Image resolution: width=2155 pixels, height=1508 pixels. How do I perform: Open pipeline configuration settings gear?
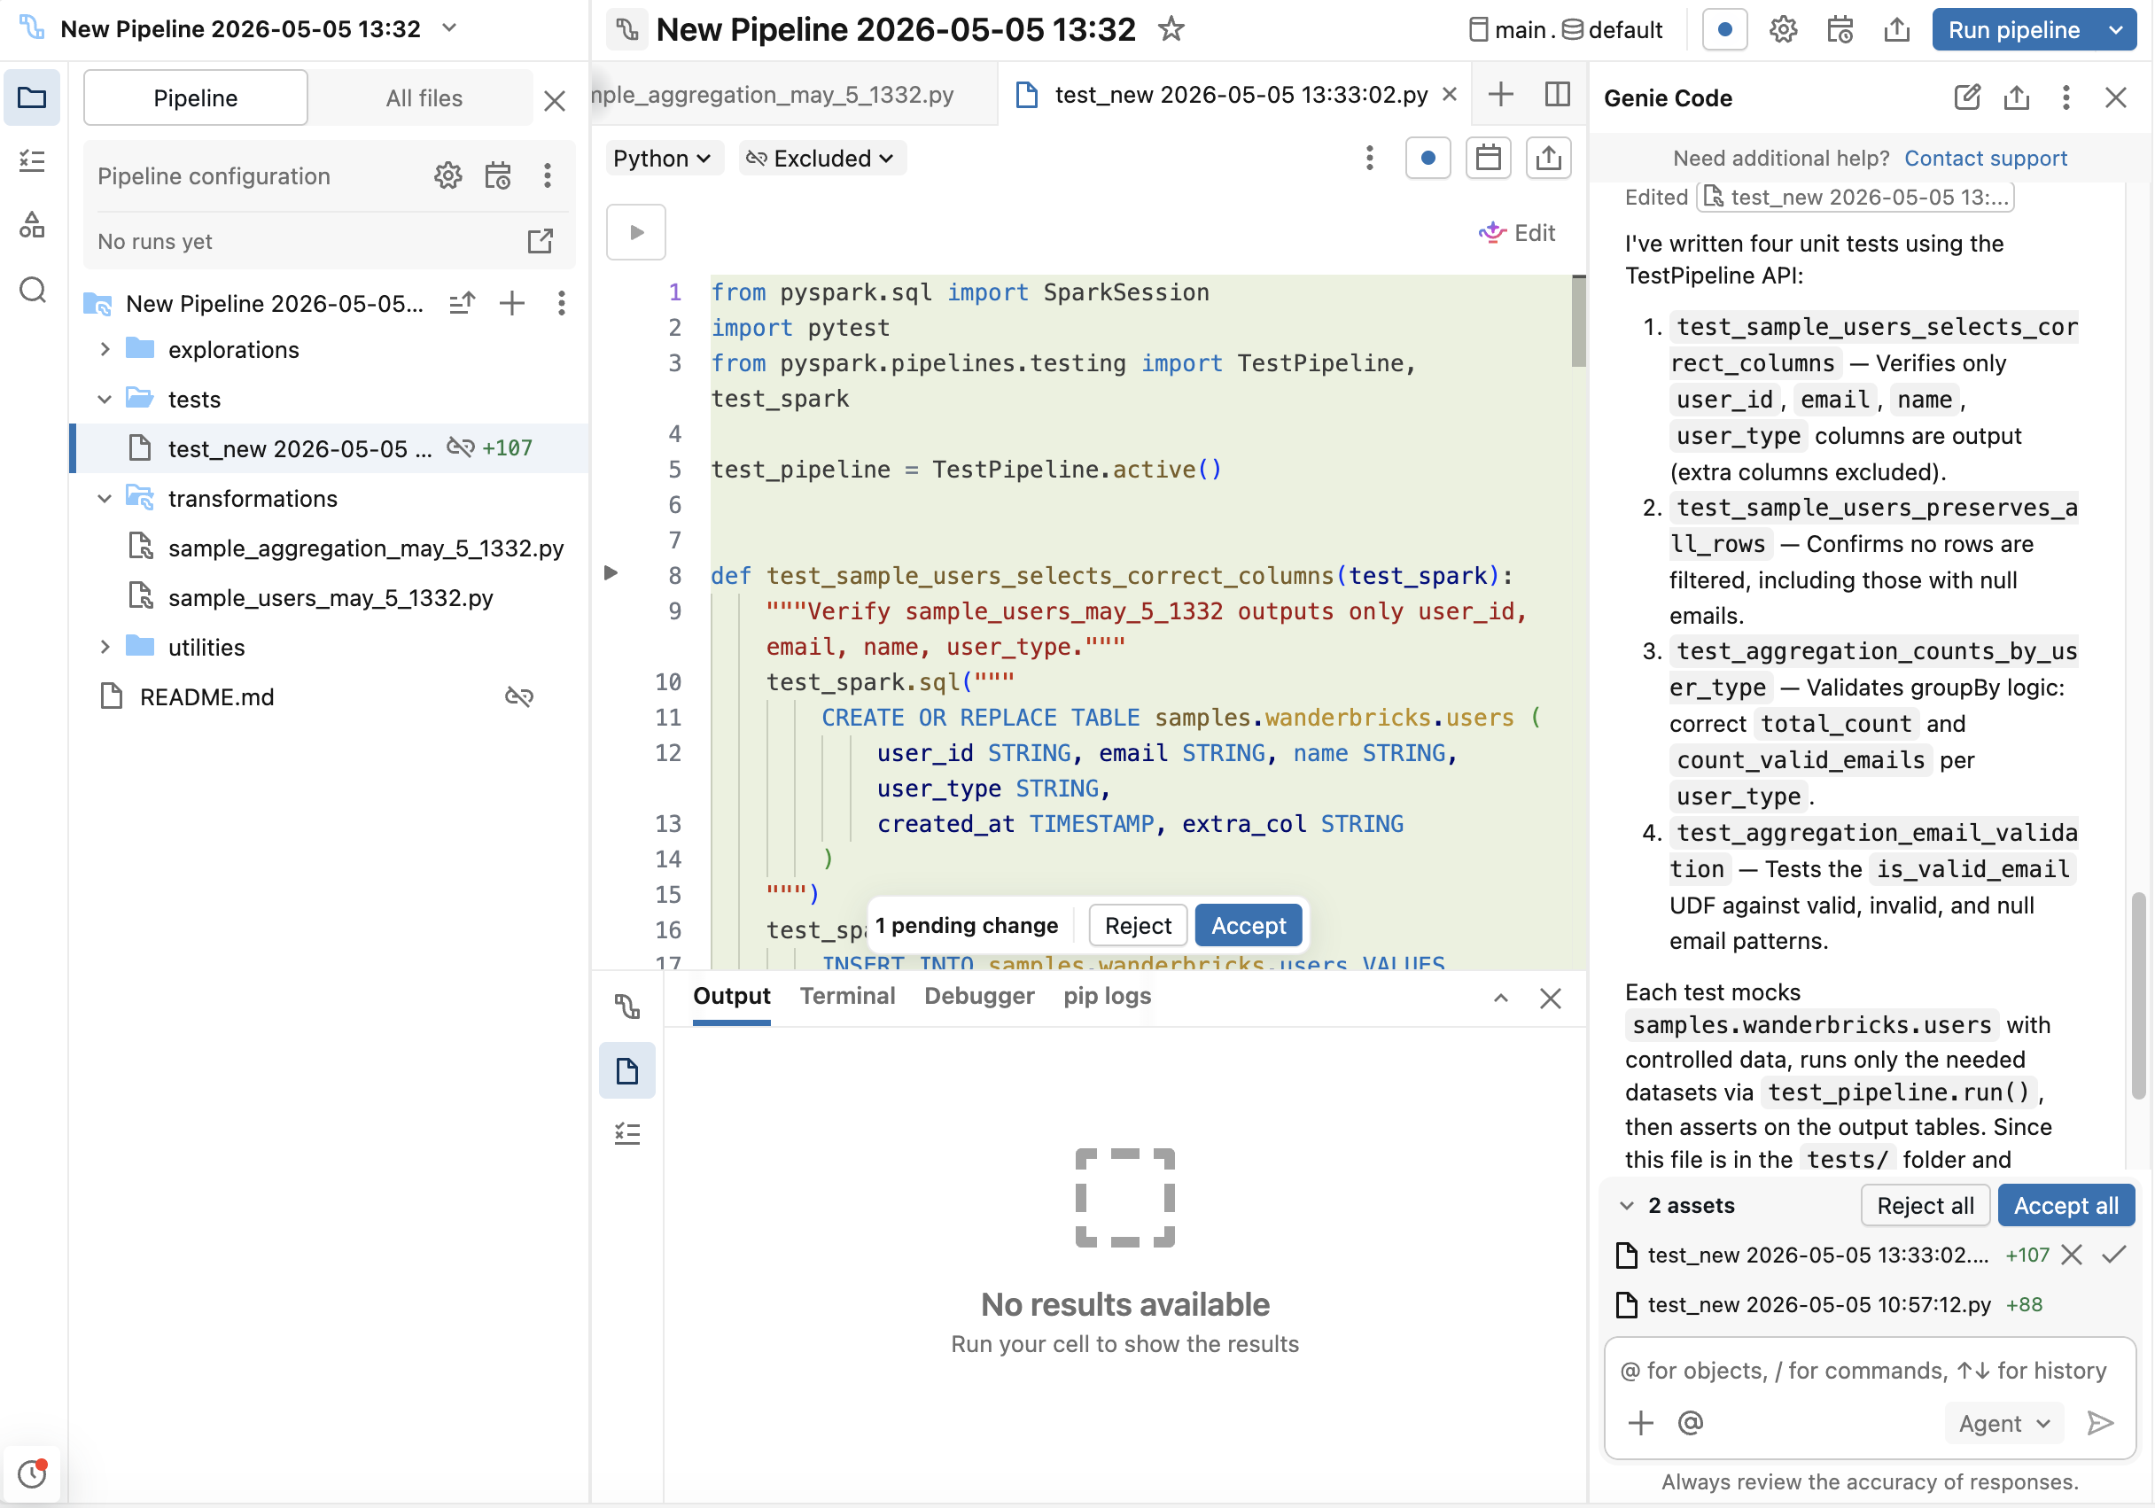447,175
